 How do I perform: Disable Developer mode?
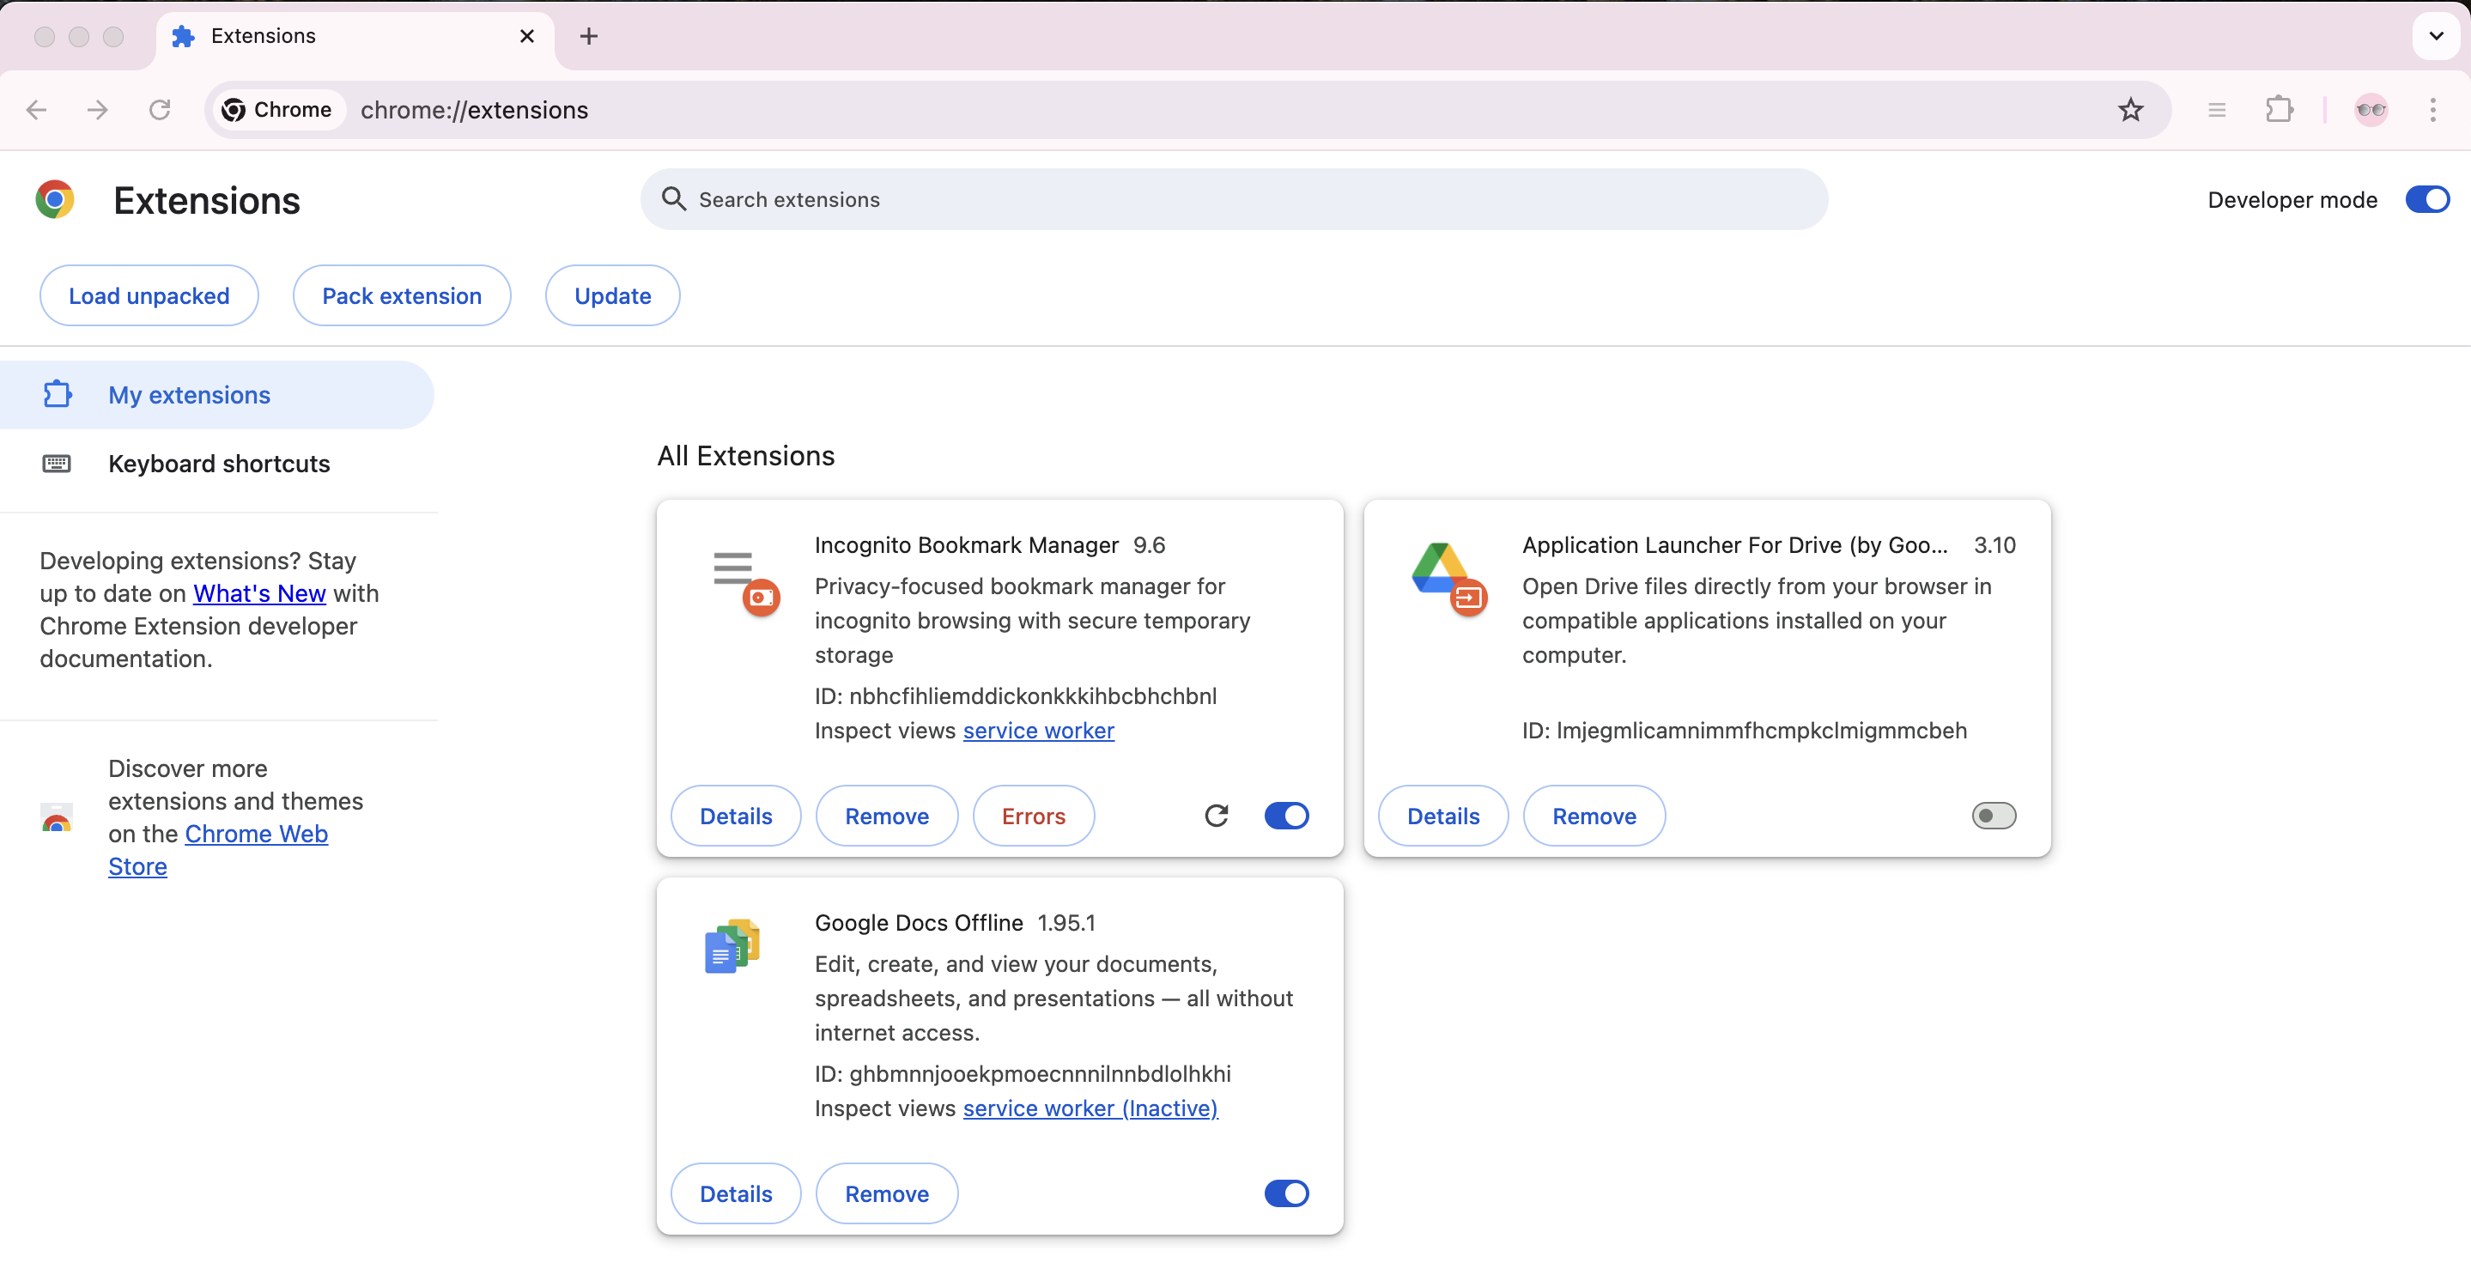point(2428,198)
